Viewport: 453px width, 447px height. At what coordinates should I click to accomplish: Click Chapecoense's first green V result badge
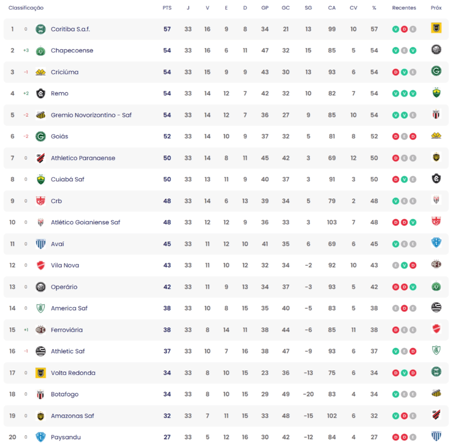(x=395, y=51)
